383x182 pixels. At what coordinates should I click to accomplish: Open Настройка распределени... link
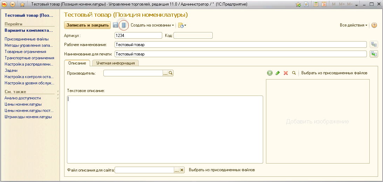point(29,64)
